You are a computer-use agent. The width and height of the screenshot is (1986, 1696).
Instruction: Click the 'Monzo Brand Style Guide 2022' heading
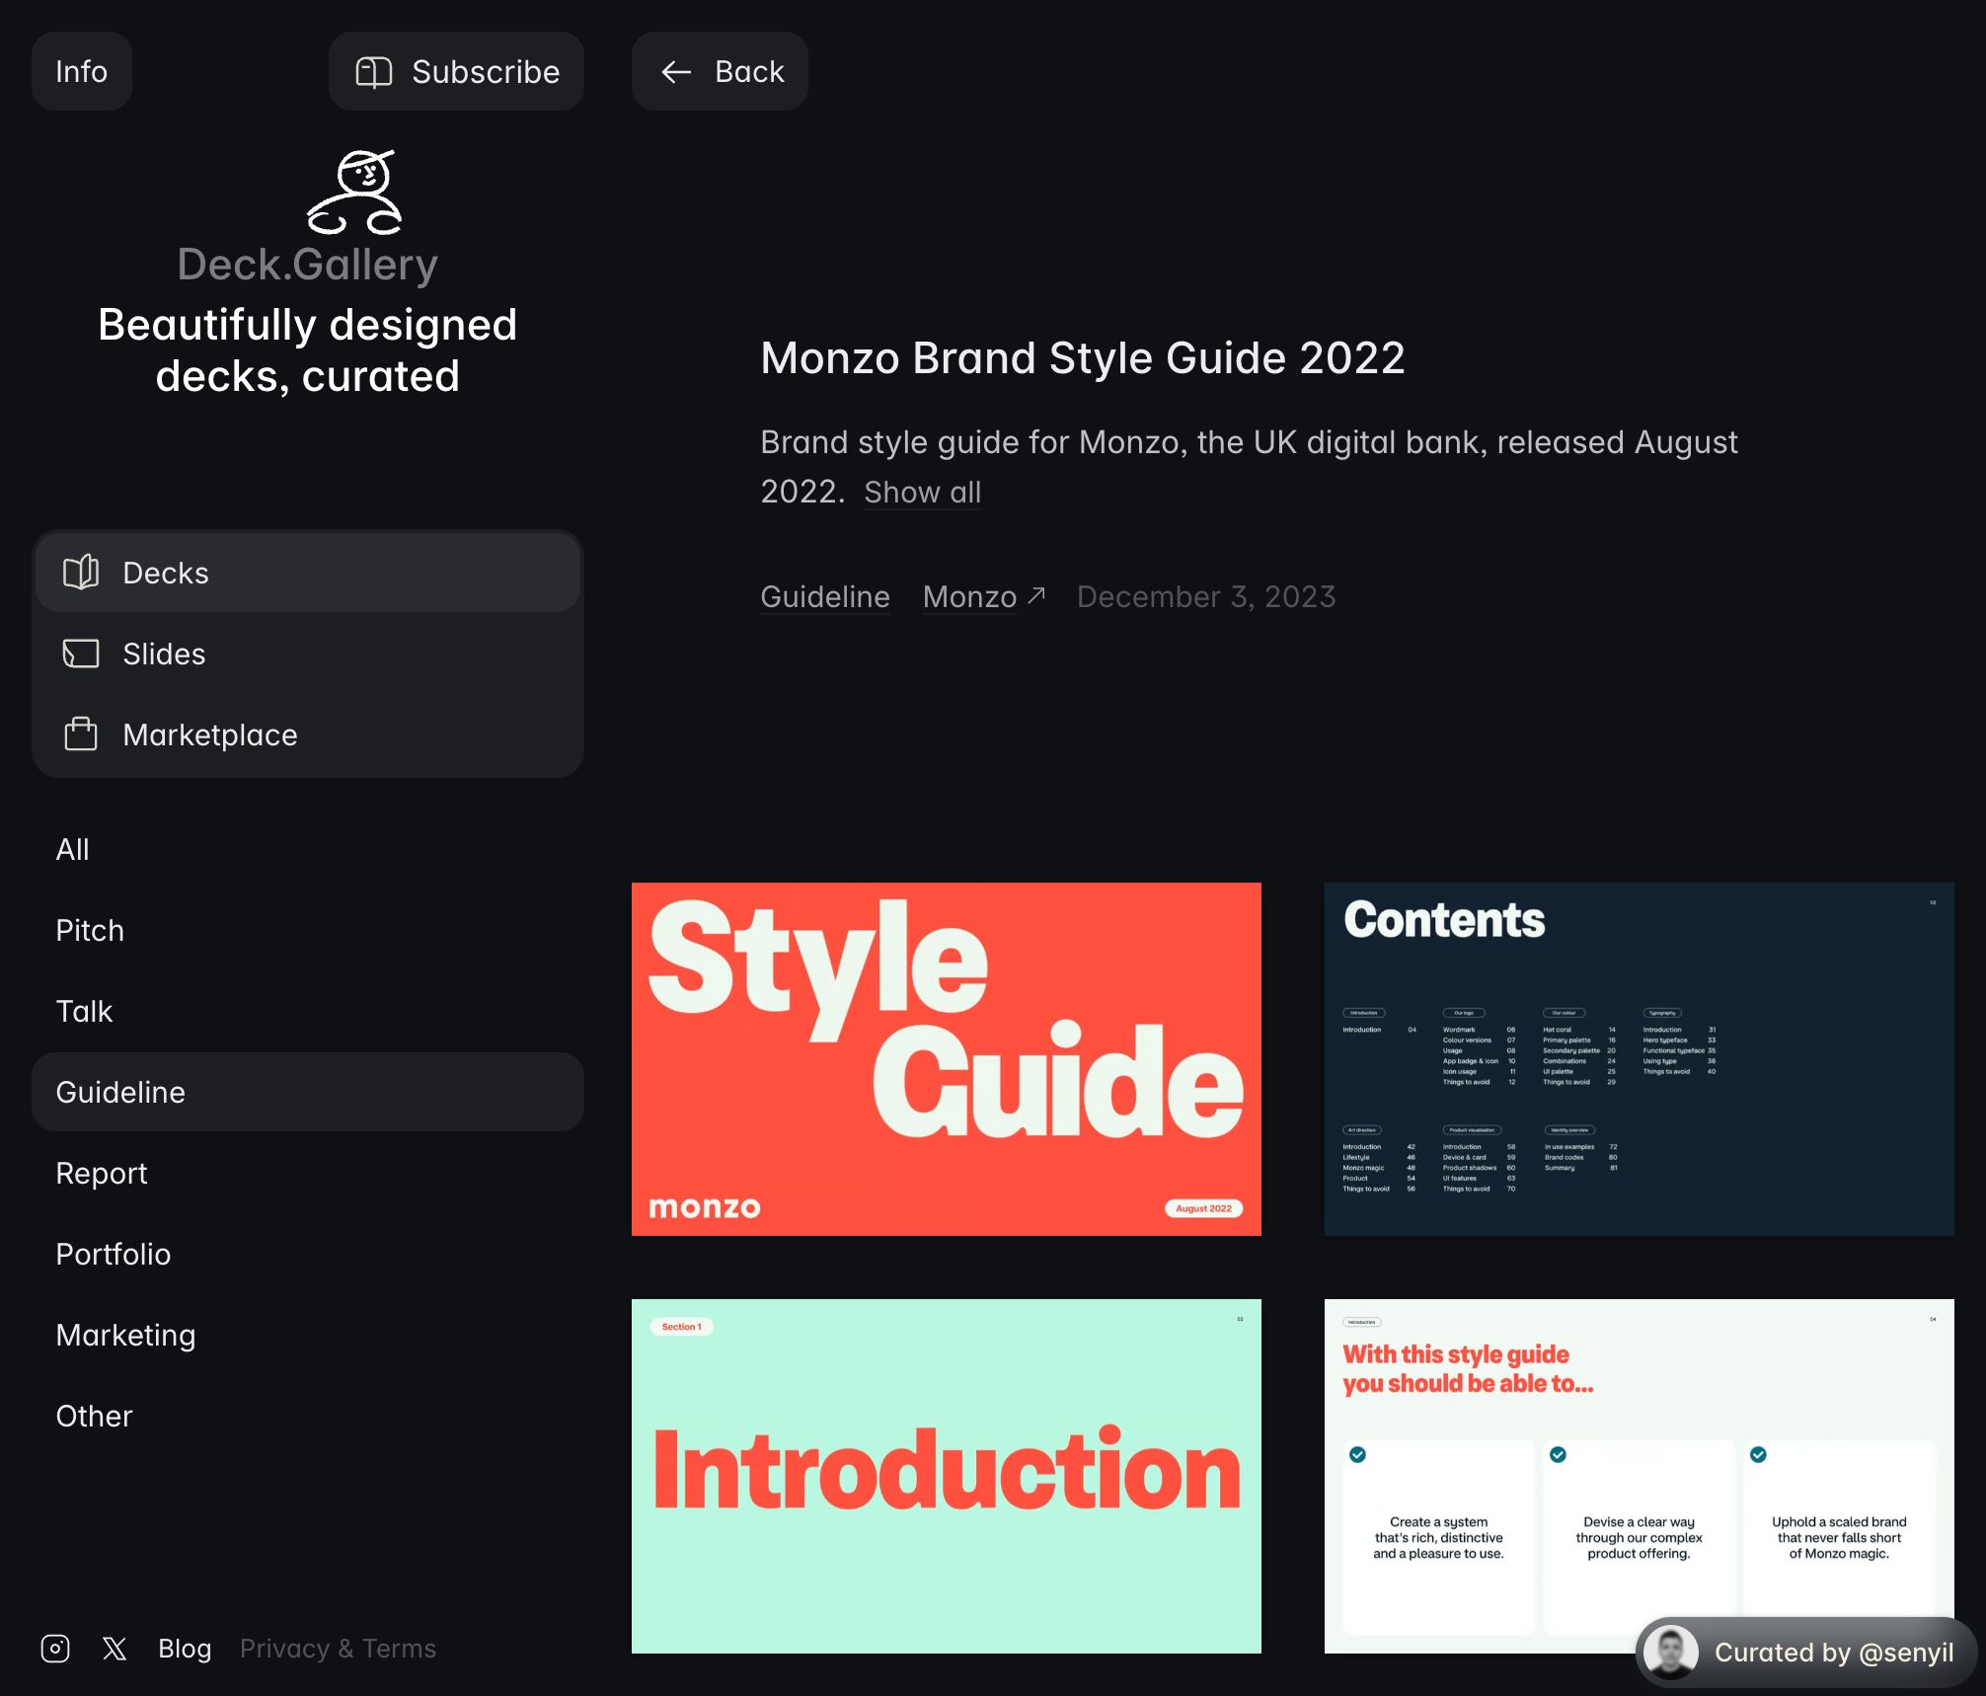[x=1083, y=357]
